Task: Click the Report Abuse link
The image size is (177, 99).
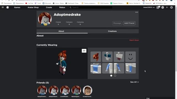Action: pyautogui.click(x=134, y=40)
